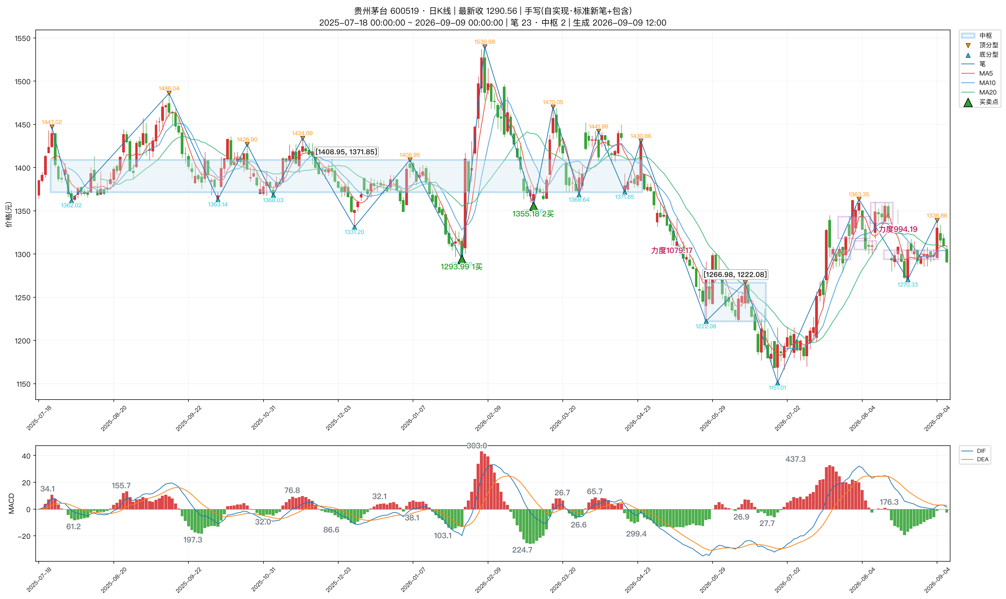This screenshot has width=1006, height=599.
Task: Click the bottom fractal marker at 1270.33
Action: click(x=907, y=280)
